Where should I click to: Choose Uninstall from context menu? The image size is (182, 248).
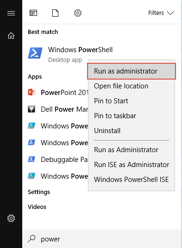tap(132, 131)
